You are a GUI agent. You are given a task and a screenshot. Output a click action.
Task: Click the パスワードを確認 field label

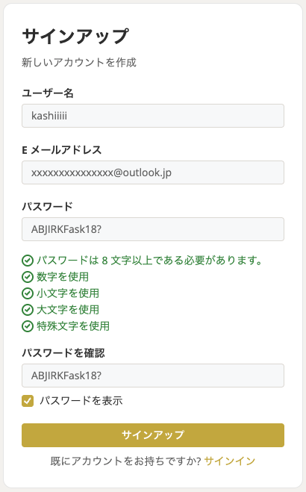[63, 353]
